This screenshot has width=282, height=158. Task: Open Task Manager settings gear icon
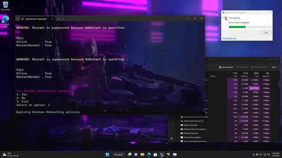pos(171,139)
